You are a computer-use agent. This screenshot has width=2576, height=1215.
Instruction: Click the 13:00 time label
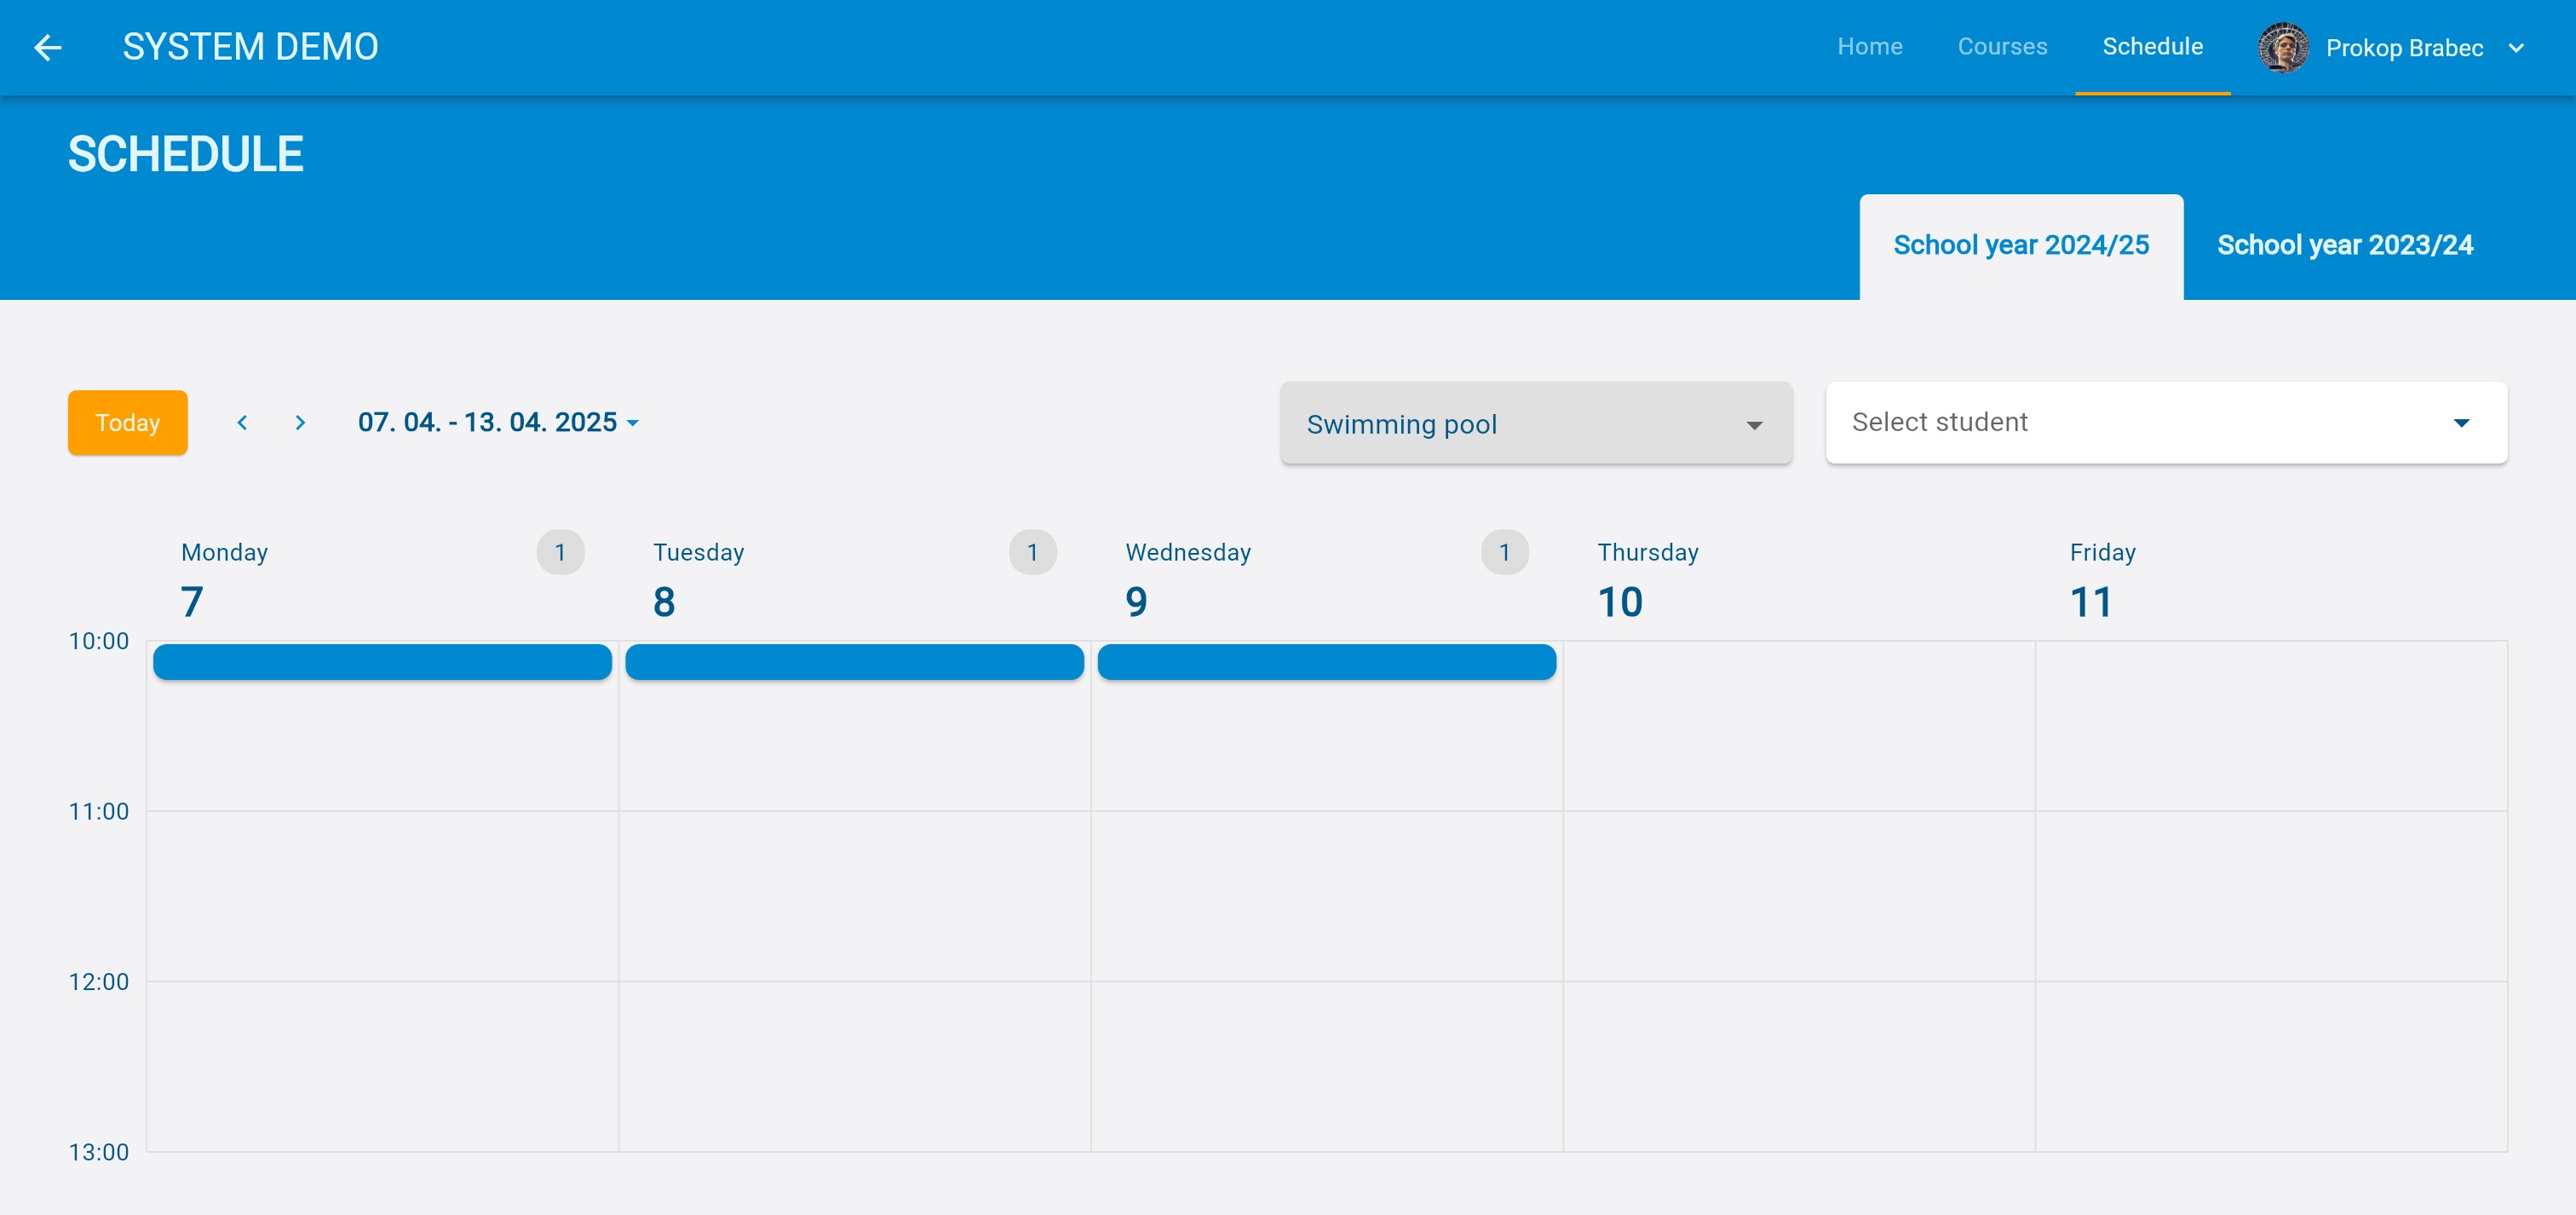pos(98,1152)
